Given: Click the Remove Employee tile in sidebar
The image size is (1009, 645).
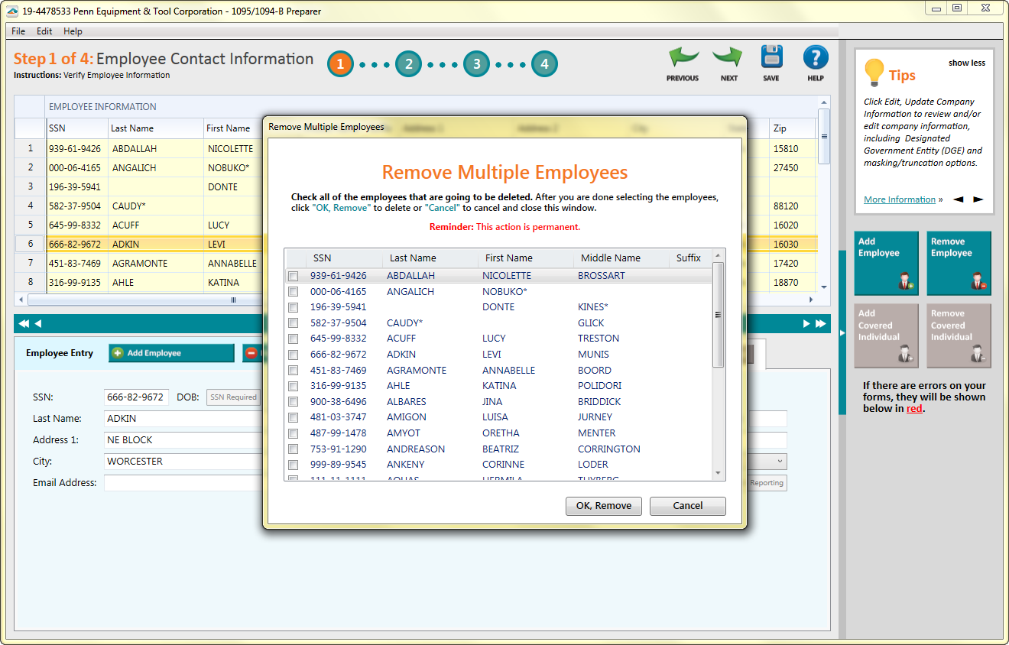Looking at the screenshot, I should click(959, 263).
